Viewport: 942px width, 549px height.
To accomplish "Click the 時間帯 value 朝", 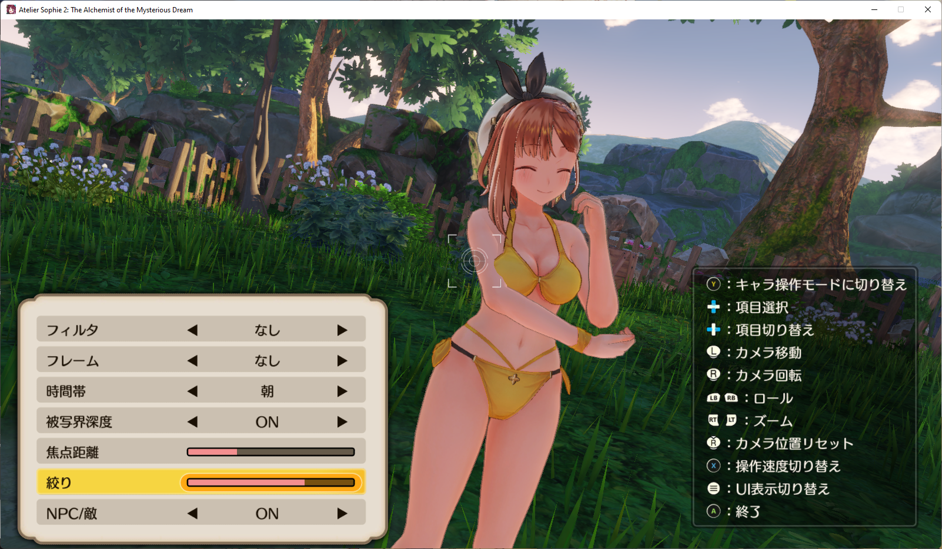I will click(x=267, y=391).
